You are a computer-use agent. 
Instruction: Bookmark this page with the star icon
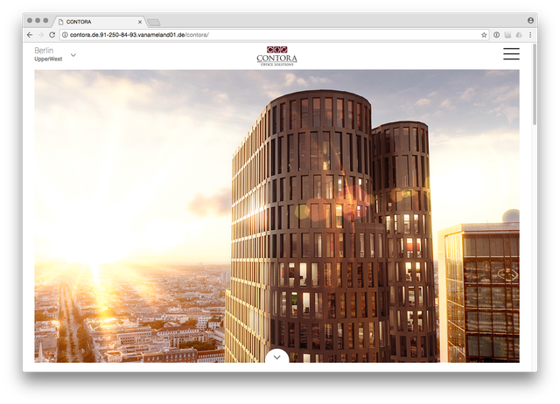point(484,35)
